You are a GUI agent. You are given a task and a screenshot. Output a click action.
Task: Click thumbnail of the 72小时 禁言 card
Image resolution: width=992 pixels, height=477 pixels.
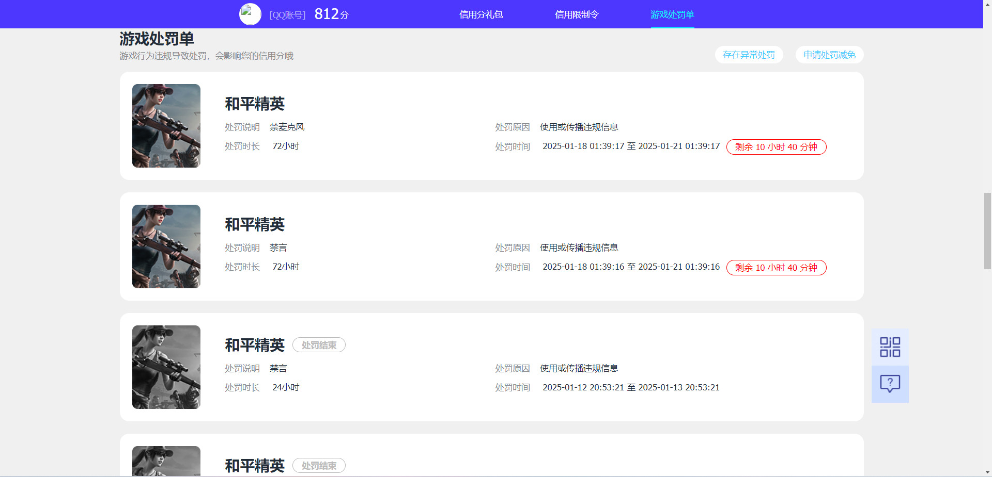click(166, 246)
